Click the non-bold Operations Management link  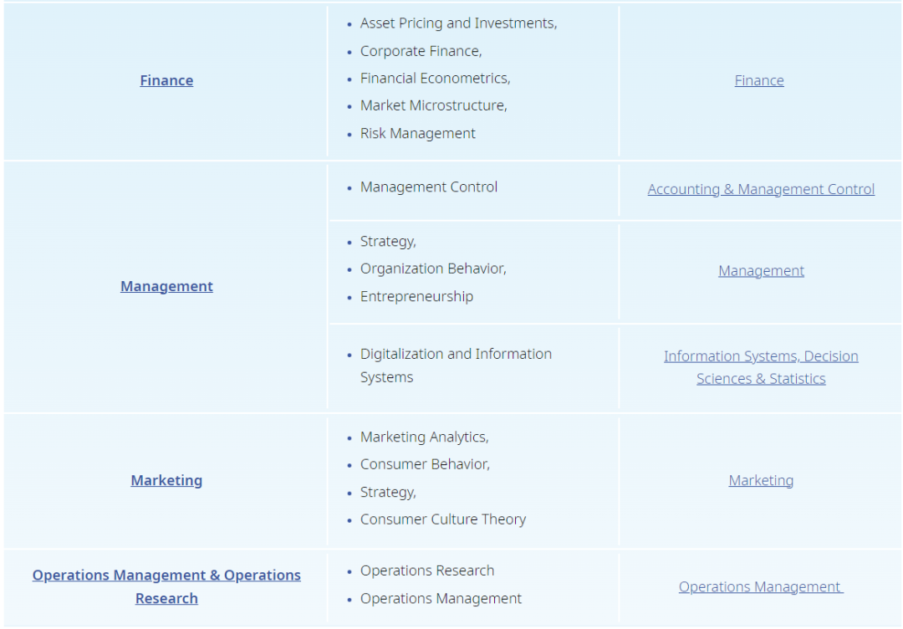(760, 587)
